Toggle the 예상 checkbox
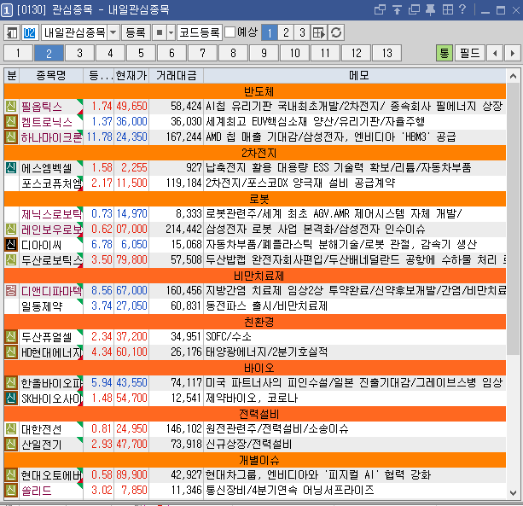This screenshot has height=506, width=523. [230, 32]
